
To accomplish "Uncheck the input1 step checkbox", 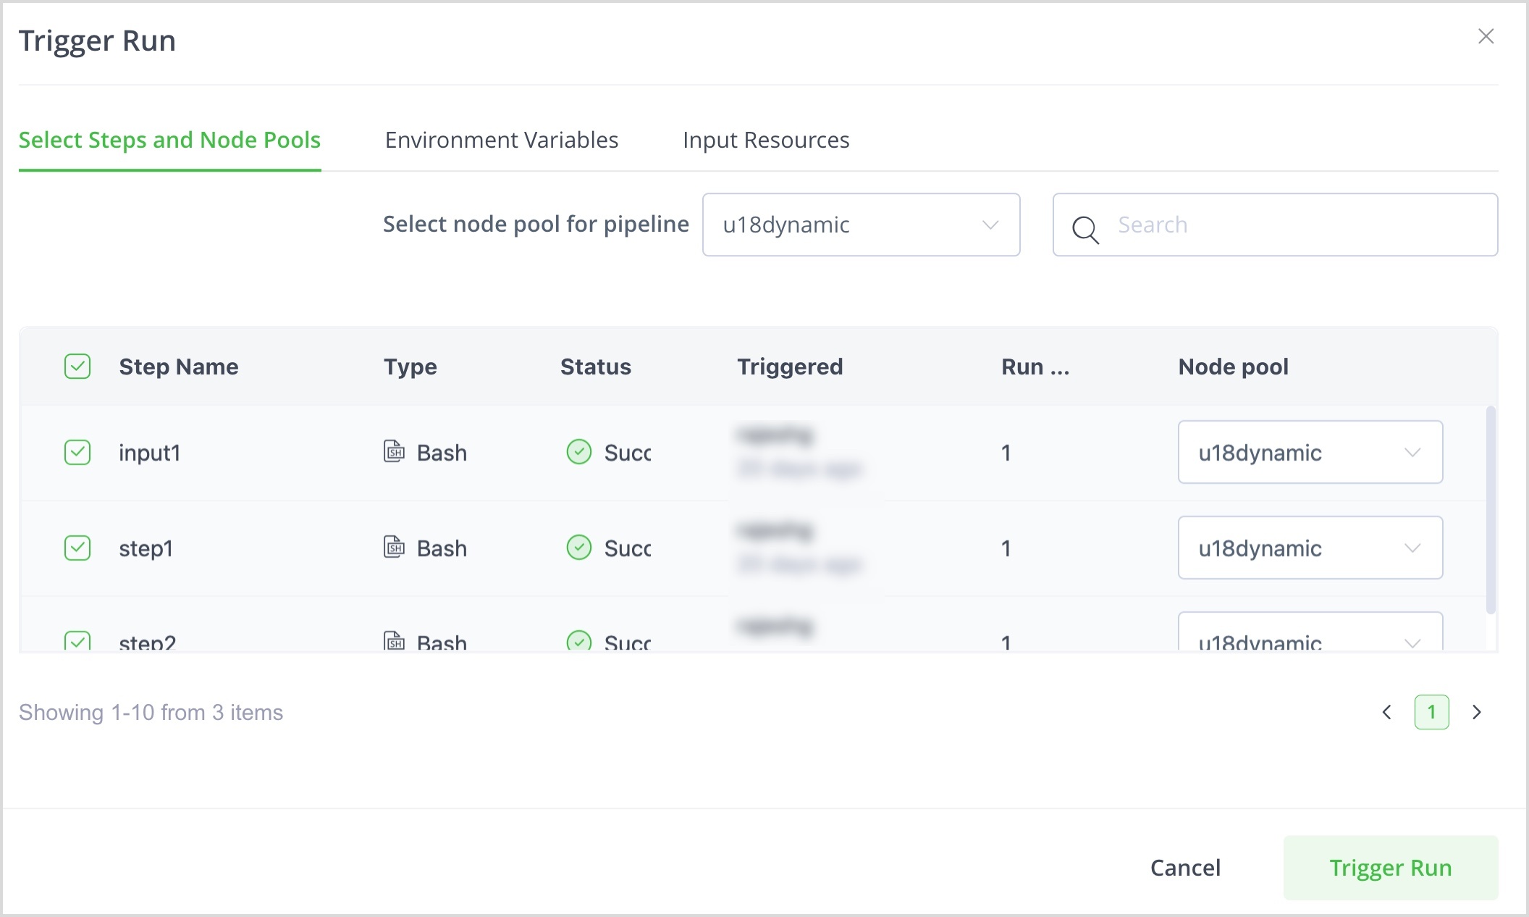I will (x=77, y=452).
